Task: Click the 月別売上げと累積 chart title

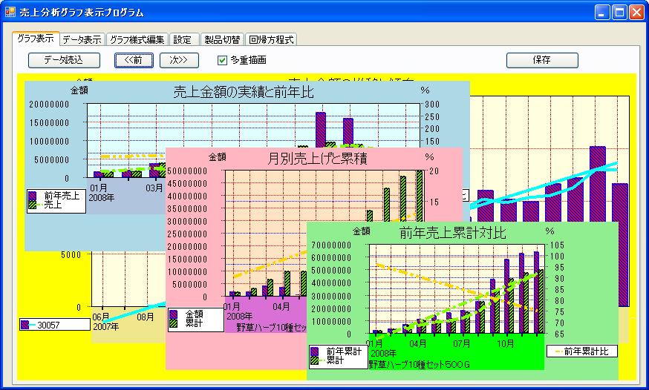Action: click(317, 158)
